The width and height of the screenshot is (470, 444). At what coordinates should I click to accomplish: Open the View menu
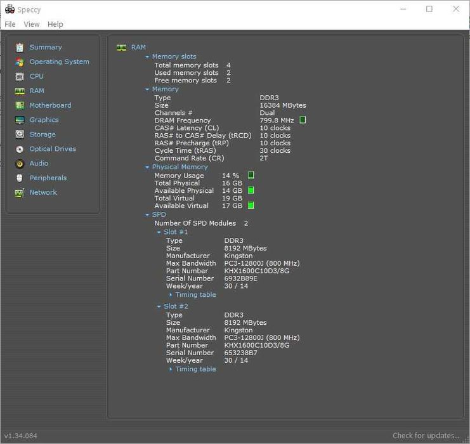click(x=32, y=24)
